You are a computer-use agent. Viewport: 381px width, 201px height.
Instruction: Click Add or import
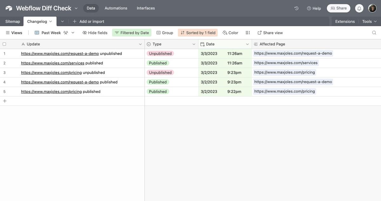(88, 21)
